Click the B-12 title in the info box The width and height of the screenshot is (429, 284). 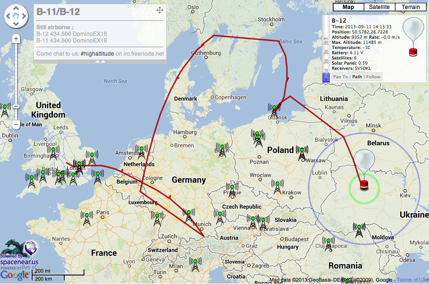click(339, 21)
